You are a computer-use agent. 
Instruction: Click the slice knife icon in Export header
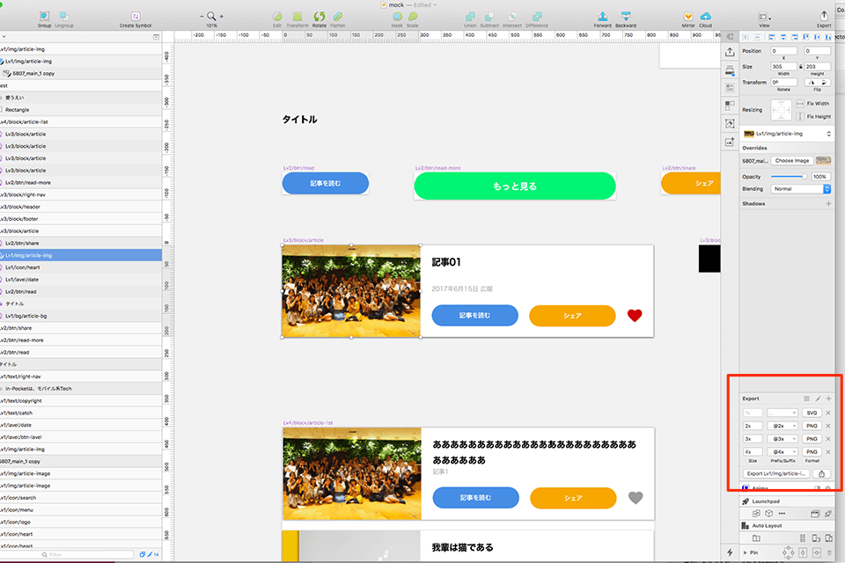point(818,398)
